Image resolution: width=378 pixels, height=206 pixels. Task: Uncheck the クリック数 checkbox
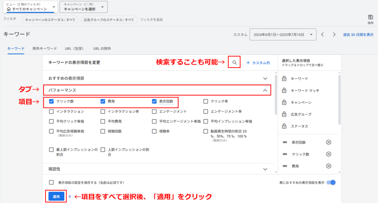tap(51, 101)
